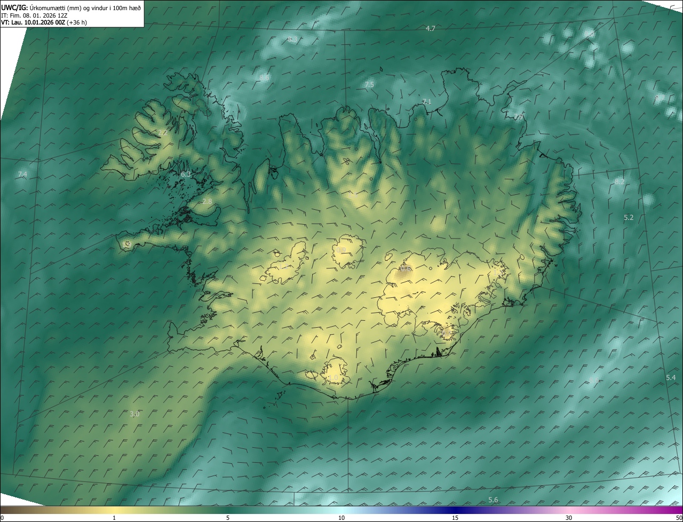Click the 8.2 value label on the map
The height and width of the screenshot is (522, 683).
pyautogui.click(x=620, y=181)
